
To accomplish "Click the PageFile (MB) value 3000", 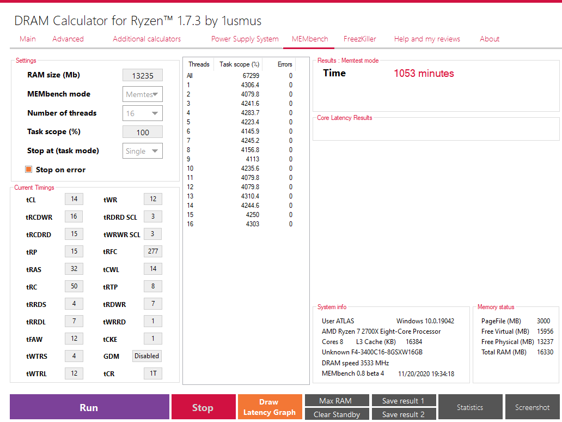I will (x=543, y=321).
